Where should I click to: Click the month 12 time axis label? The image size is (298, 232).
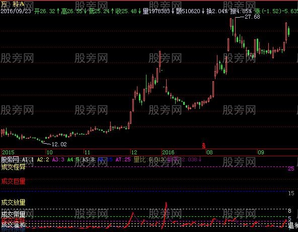(134, 152)
